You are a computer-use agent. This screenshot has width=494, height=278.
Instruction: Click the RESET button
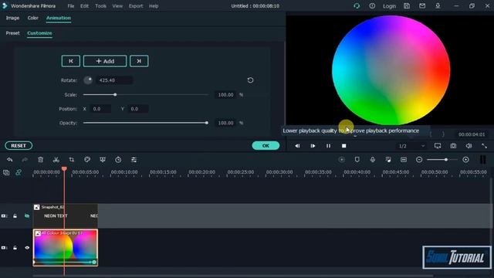[x=19, y=146]
